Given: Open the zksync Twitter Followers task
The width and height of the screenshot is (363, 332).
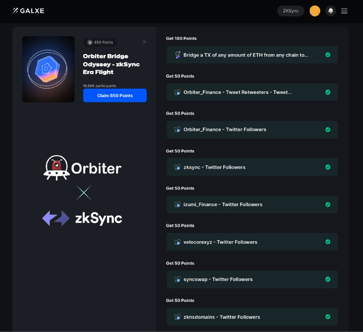Looking at the screenshot, I should pyautogui.click(x=252, y=167).
